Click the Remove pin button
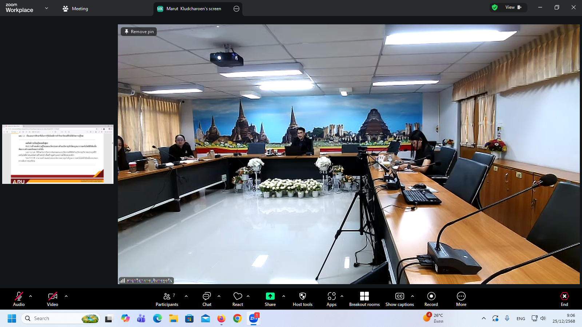Image resolution: width=582 pixels, height=327 pixels. 139,32
